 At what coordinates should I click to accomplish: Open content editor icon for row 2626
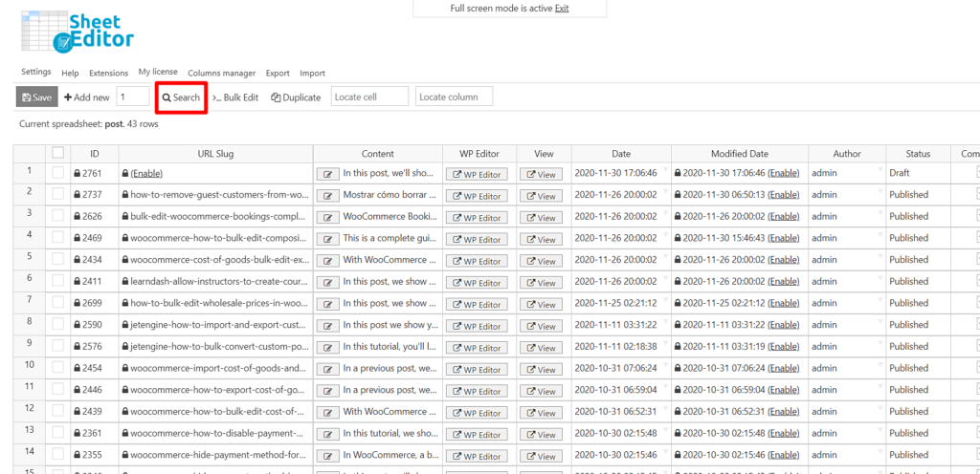tap(327, 218)
